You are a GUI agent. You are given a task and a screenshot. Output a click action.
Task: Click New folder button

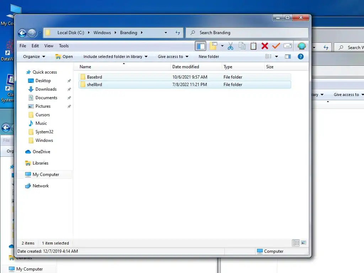click(209, 57)
